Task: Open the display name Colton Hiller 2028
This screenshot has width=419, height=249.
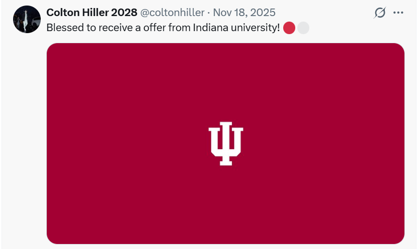Action: [x=92, y=13]
